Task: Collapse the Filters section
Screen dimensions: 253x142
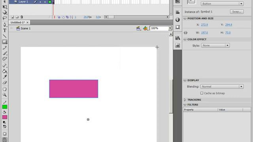Action: pyautogui.click(x=185, y=105)
